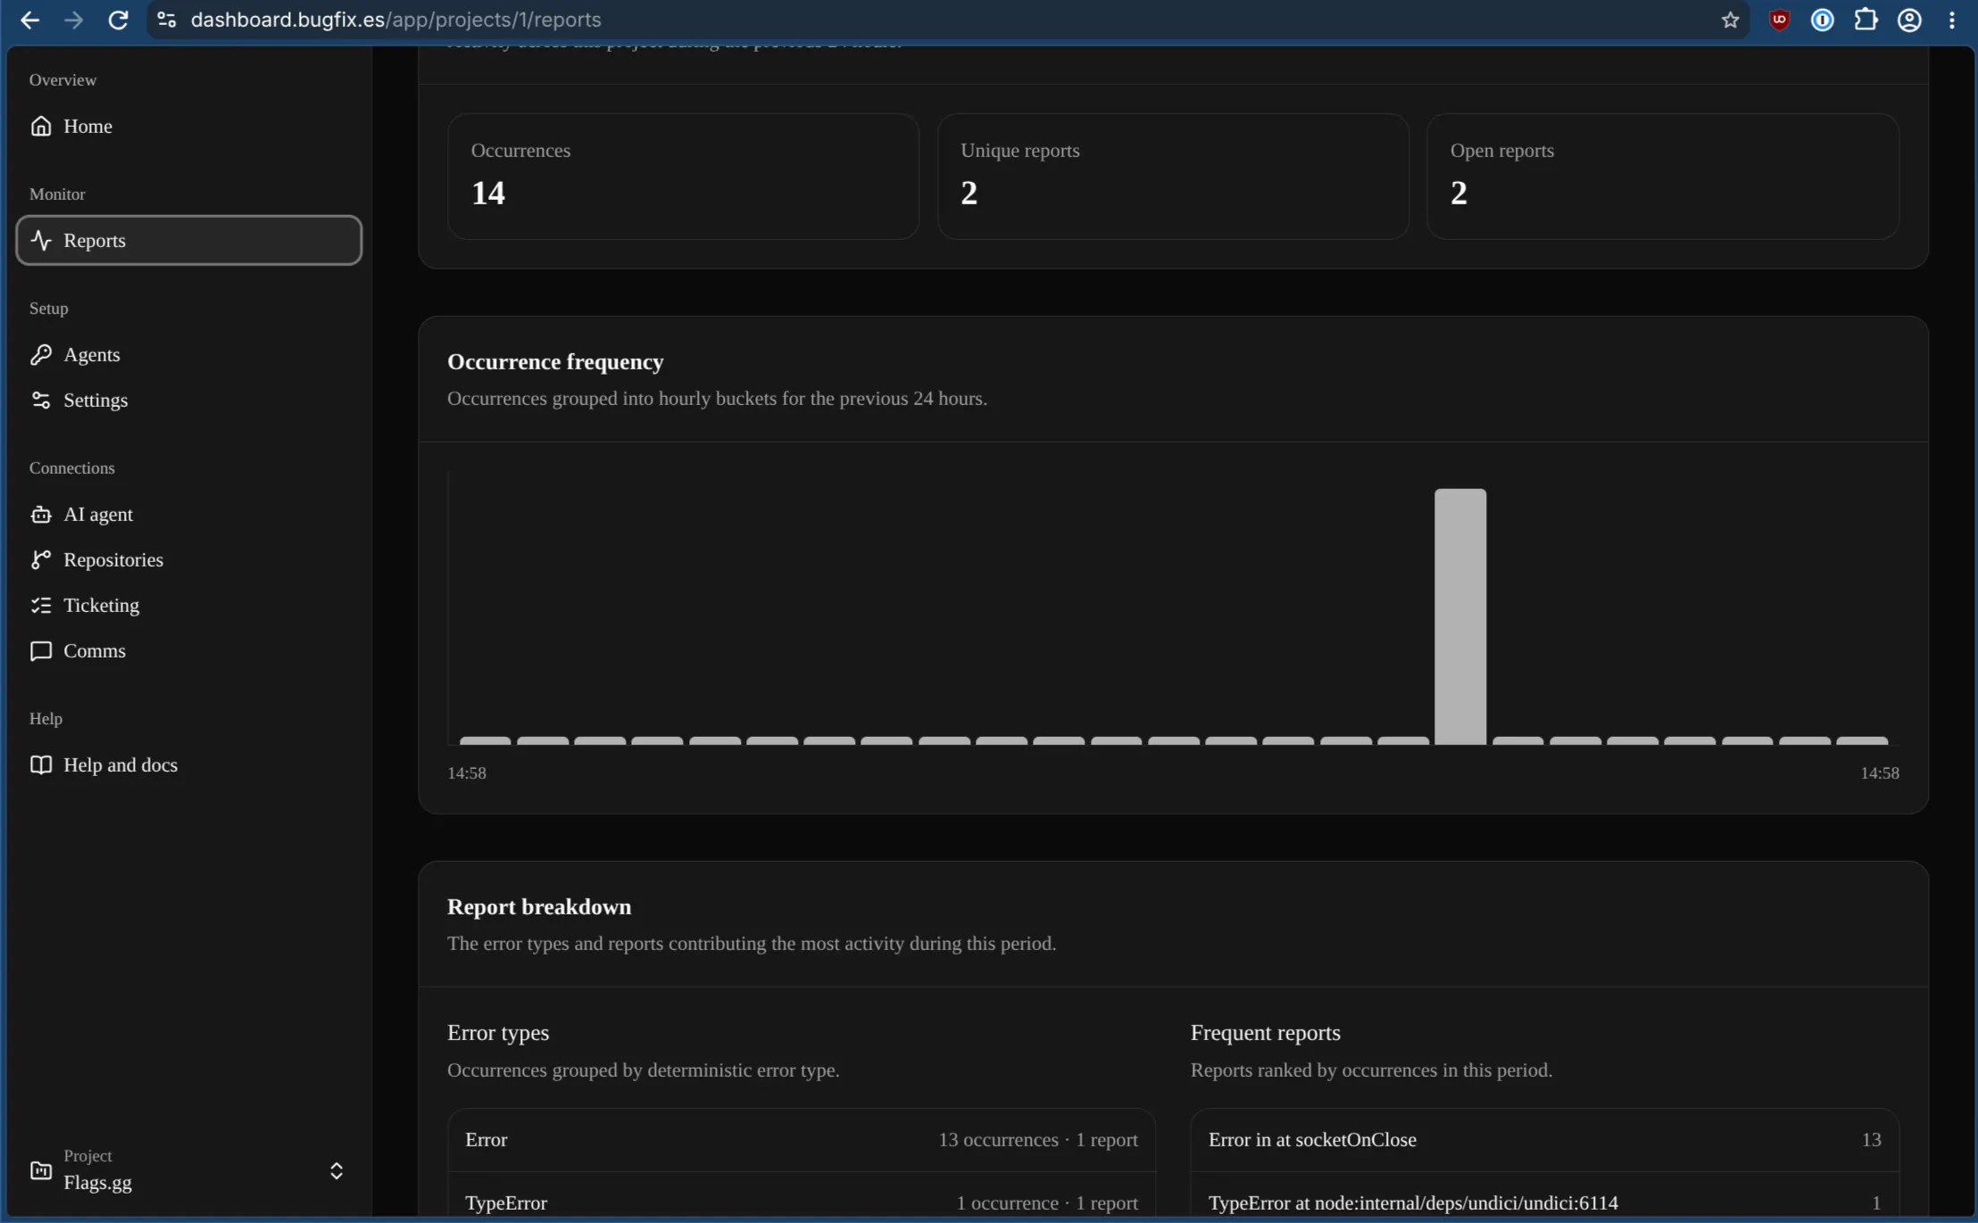
Task: Click the 'Overview' section label
Action: [x=62, y=79]
